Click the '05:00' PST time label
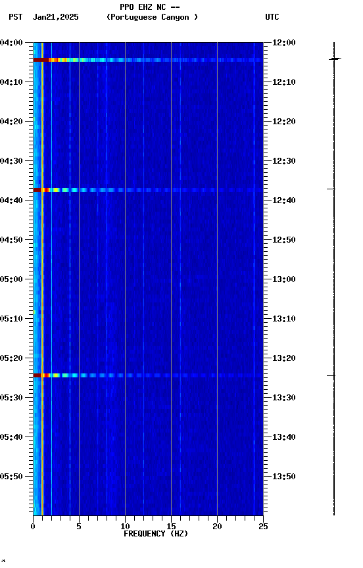The image size is (363, 568). pyautogui.click(x=11, y=279)
